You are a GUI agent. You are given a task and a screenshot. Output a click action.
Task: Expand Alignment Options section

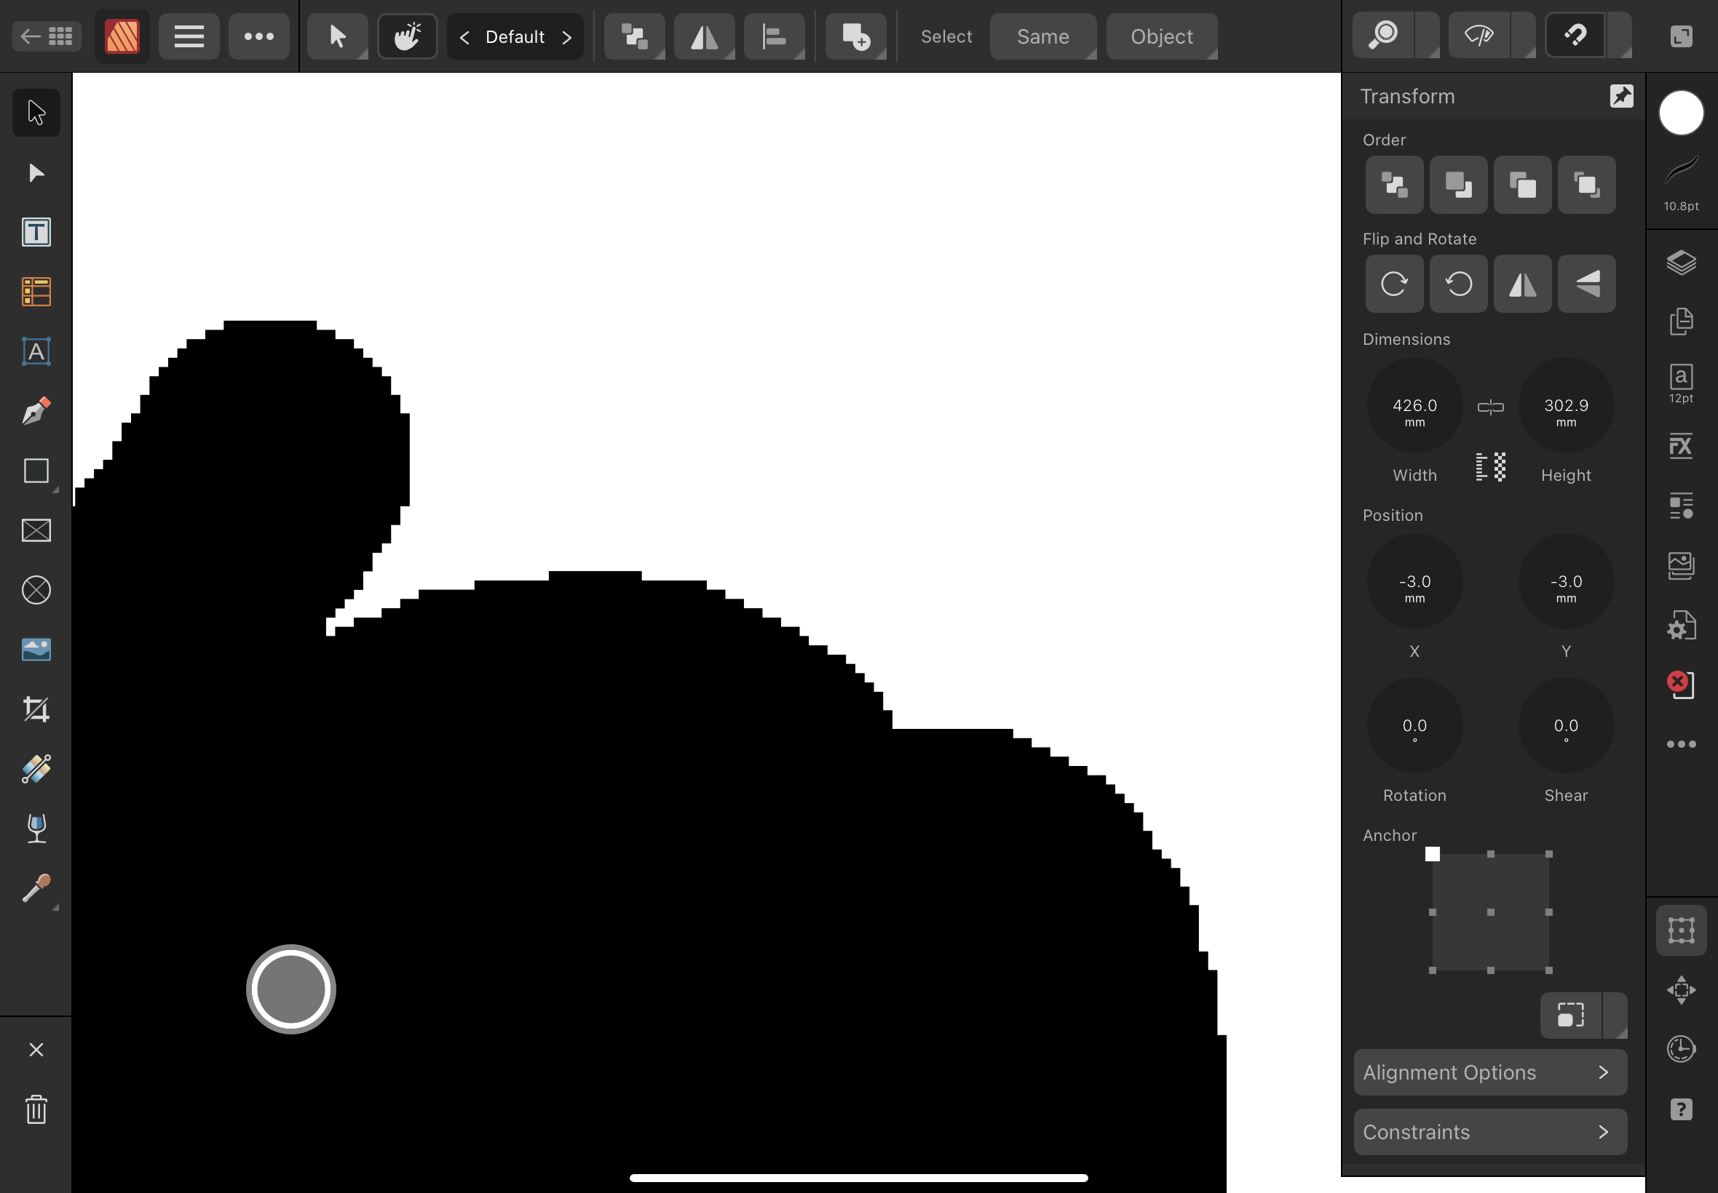tap(1490, 1072)
